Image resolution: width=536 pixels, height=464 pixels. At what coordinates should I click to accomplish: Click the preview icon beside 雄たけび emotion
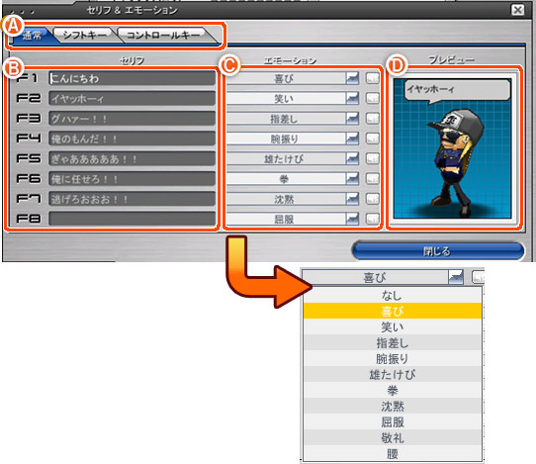click(x=372, y=158)
